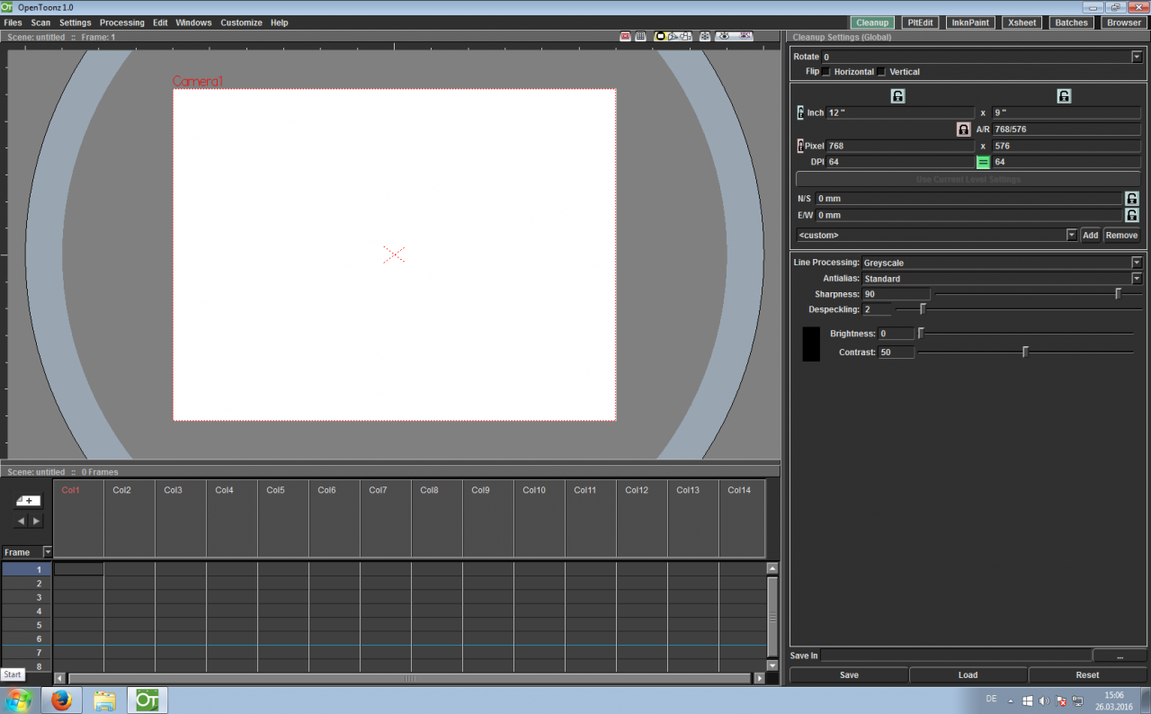Select the camera view icon
Image resolution: width=1151 pixels, height=714 pixels.
(685, 36)
